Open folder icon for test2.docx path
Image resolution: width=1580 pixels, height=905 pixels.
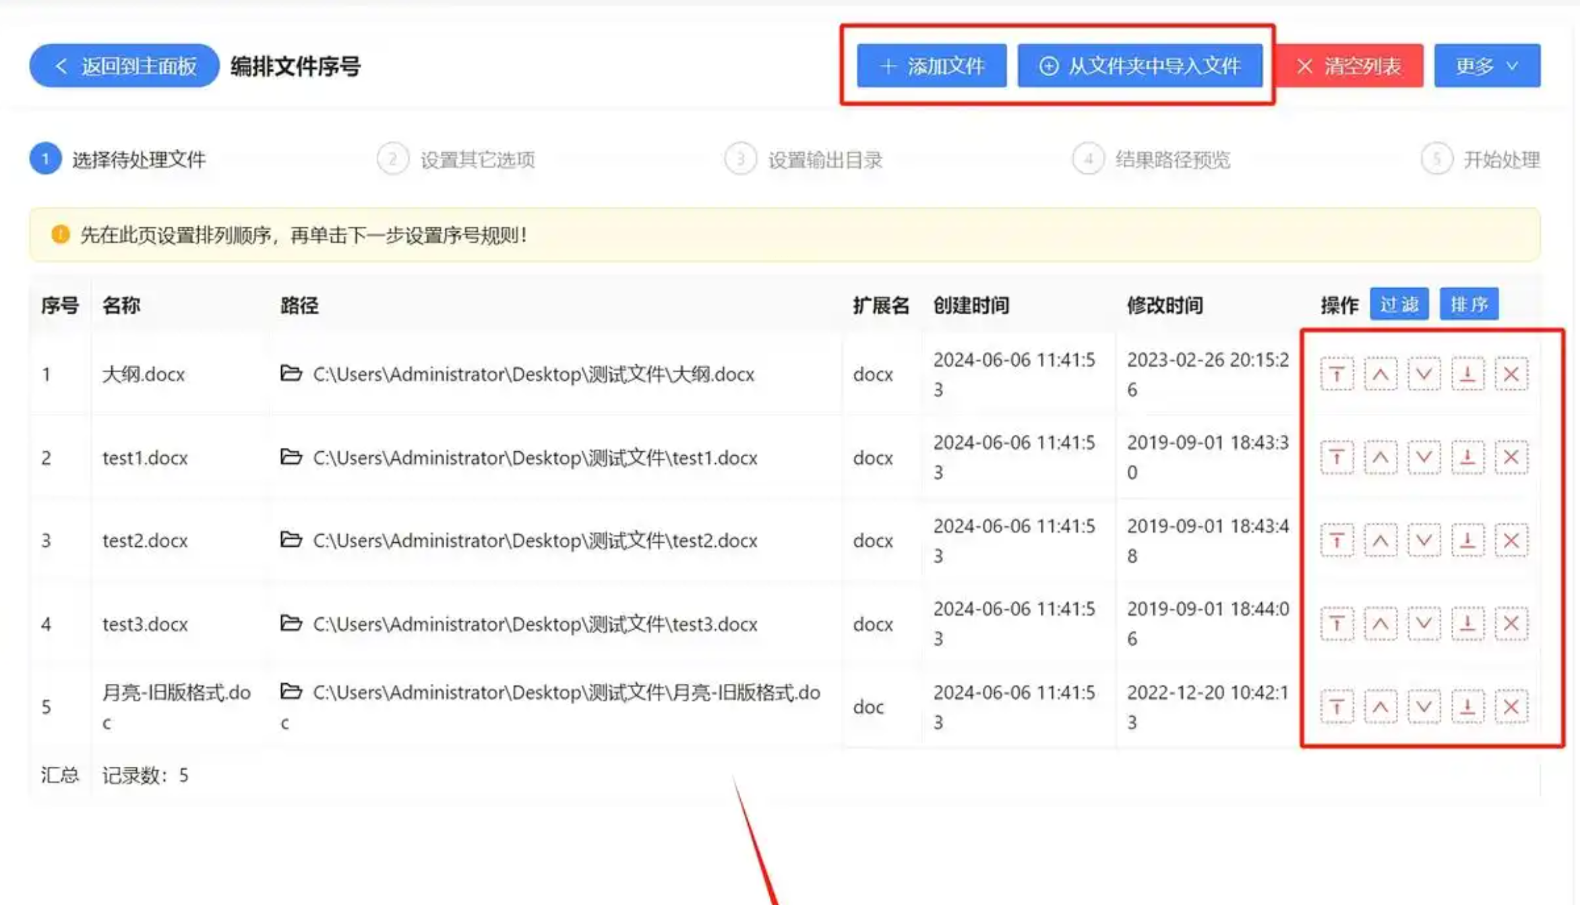point(291,539)
